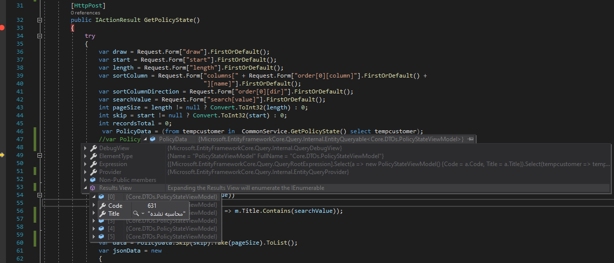
Task: Click IActionResult in the method signature
Action: click(x=118, y=20)
